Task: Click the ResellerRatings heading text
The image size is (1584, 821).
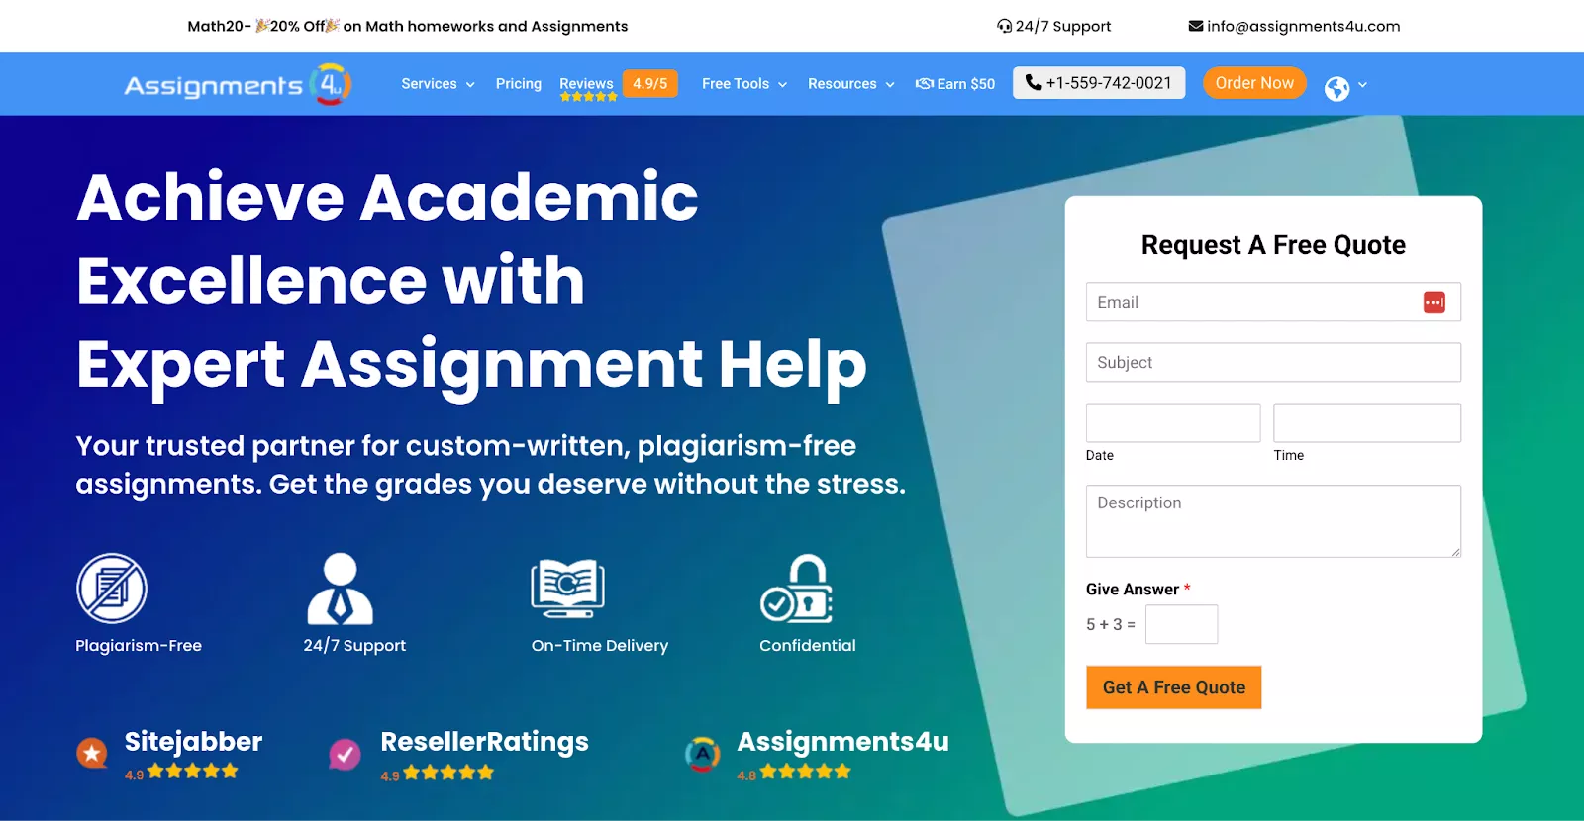Action: tap(484, 741)
